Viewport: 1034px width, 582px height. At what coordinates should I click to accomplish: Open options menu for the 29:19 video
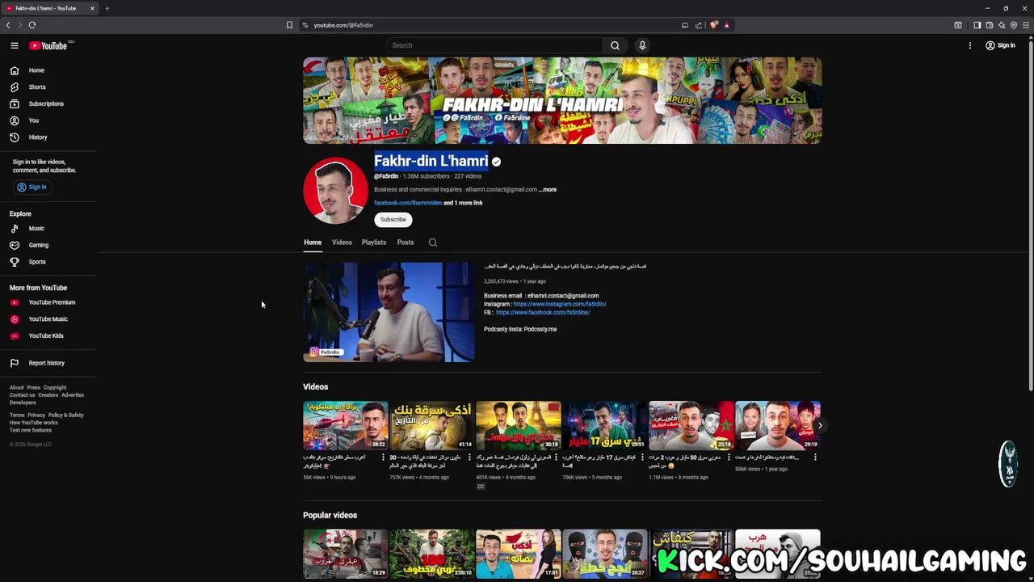point(815,458)
